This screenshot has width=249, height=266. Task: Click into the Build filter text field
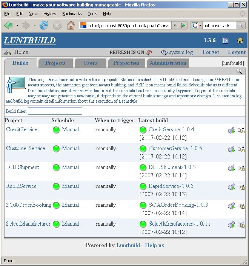pyautogui.click(x=55, y=111)
